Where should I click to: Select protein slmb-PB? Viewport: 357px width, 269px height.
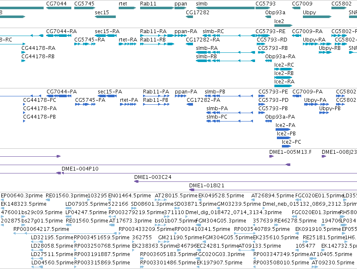tap(229, 96)
